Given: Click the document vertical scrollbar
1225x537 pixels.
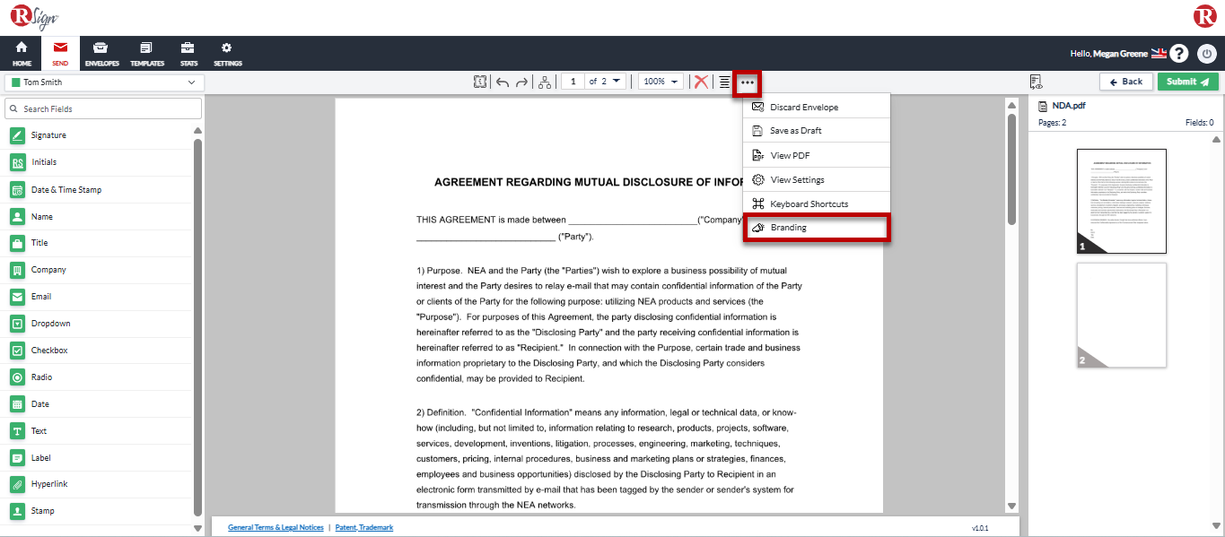Looking at the screenshot, I should (x=1011, y=170).
